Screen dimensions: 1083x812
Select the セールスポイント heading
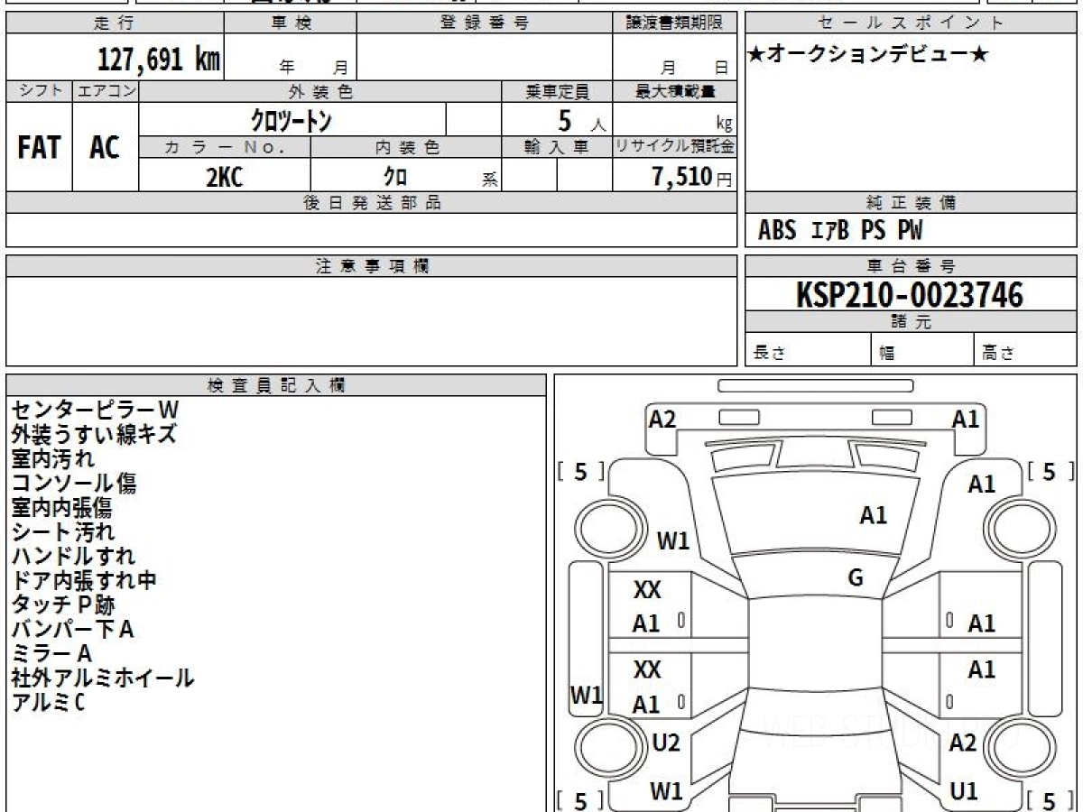[912, 23]
